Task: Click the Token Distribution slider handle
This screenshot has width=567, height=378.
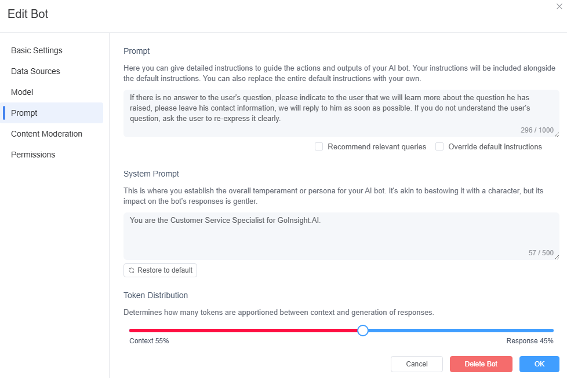Action: (x=363, y=331)
